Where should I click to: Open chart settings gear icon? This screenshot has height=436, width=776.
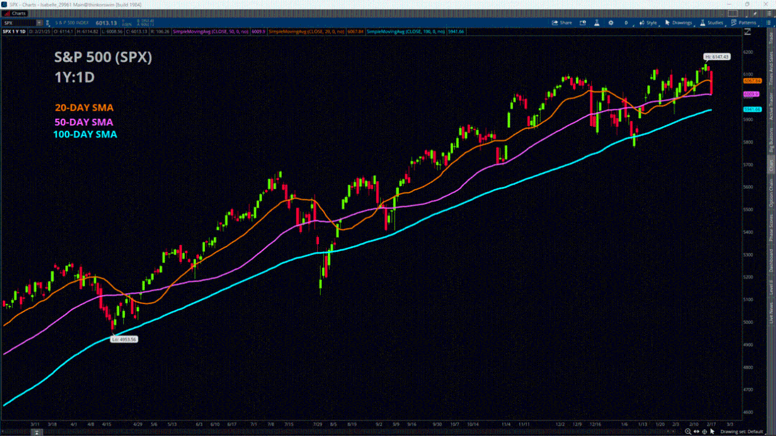(610, 23)
